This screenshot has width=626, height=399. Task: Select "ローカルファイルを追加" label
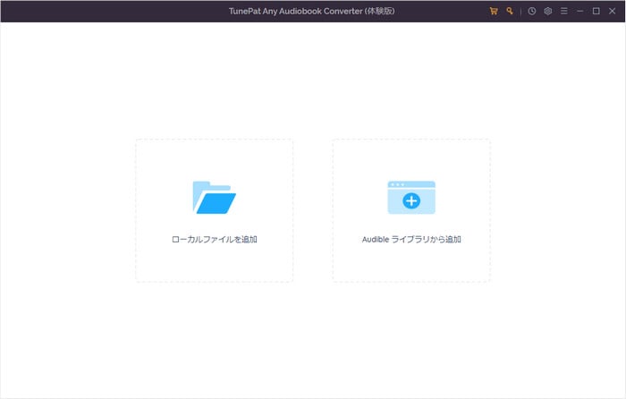point(215,239)
